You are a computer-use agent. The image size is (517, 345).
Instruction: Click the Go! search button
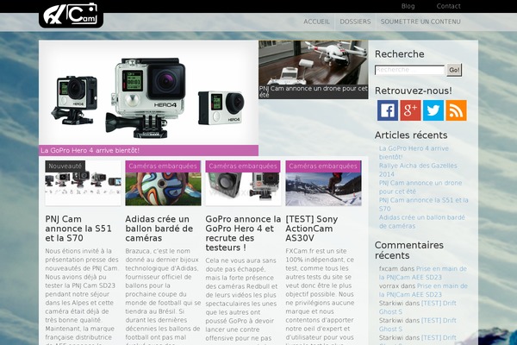[454, 70]
